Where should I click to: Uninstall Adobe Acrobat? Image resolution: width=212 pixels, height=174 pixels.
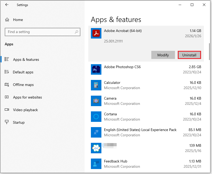pyautogui.click(x=189, y=55)
